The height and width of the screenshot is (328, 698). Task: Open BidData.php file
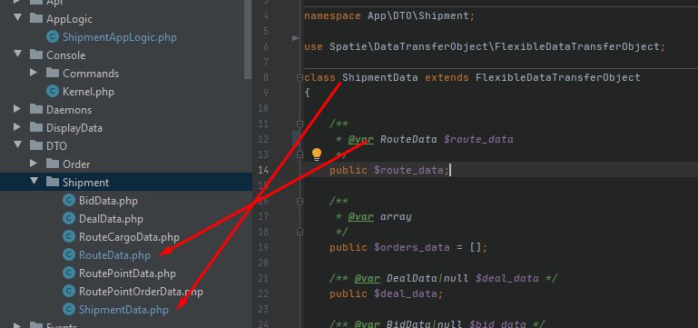tap(108, 201)
